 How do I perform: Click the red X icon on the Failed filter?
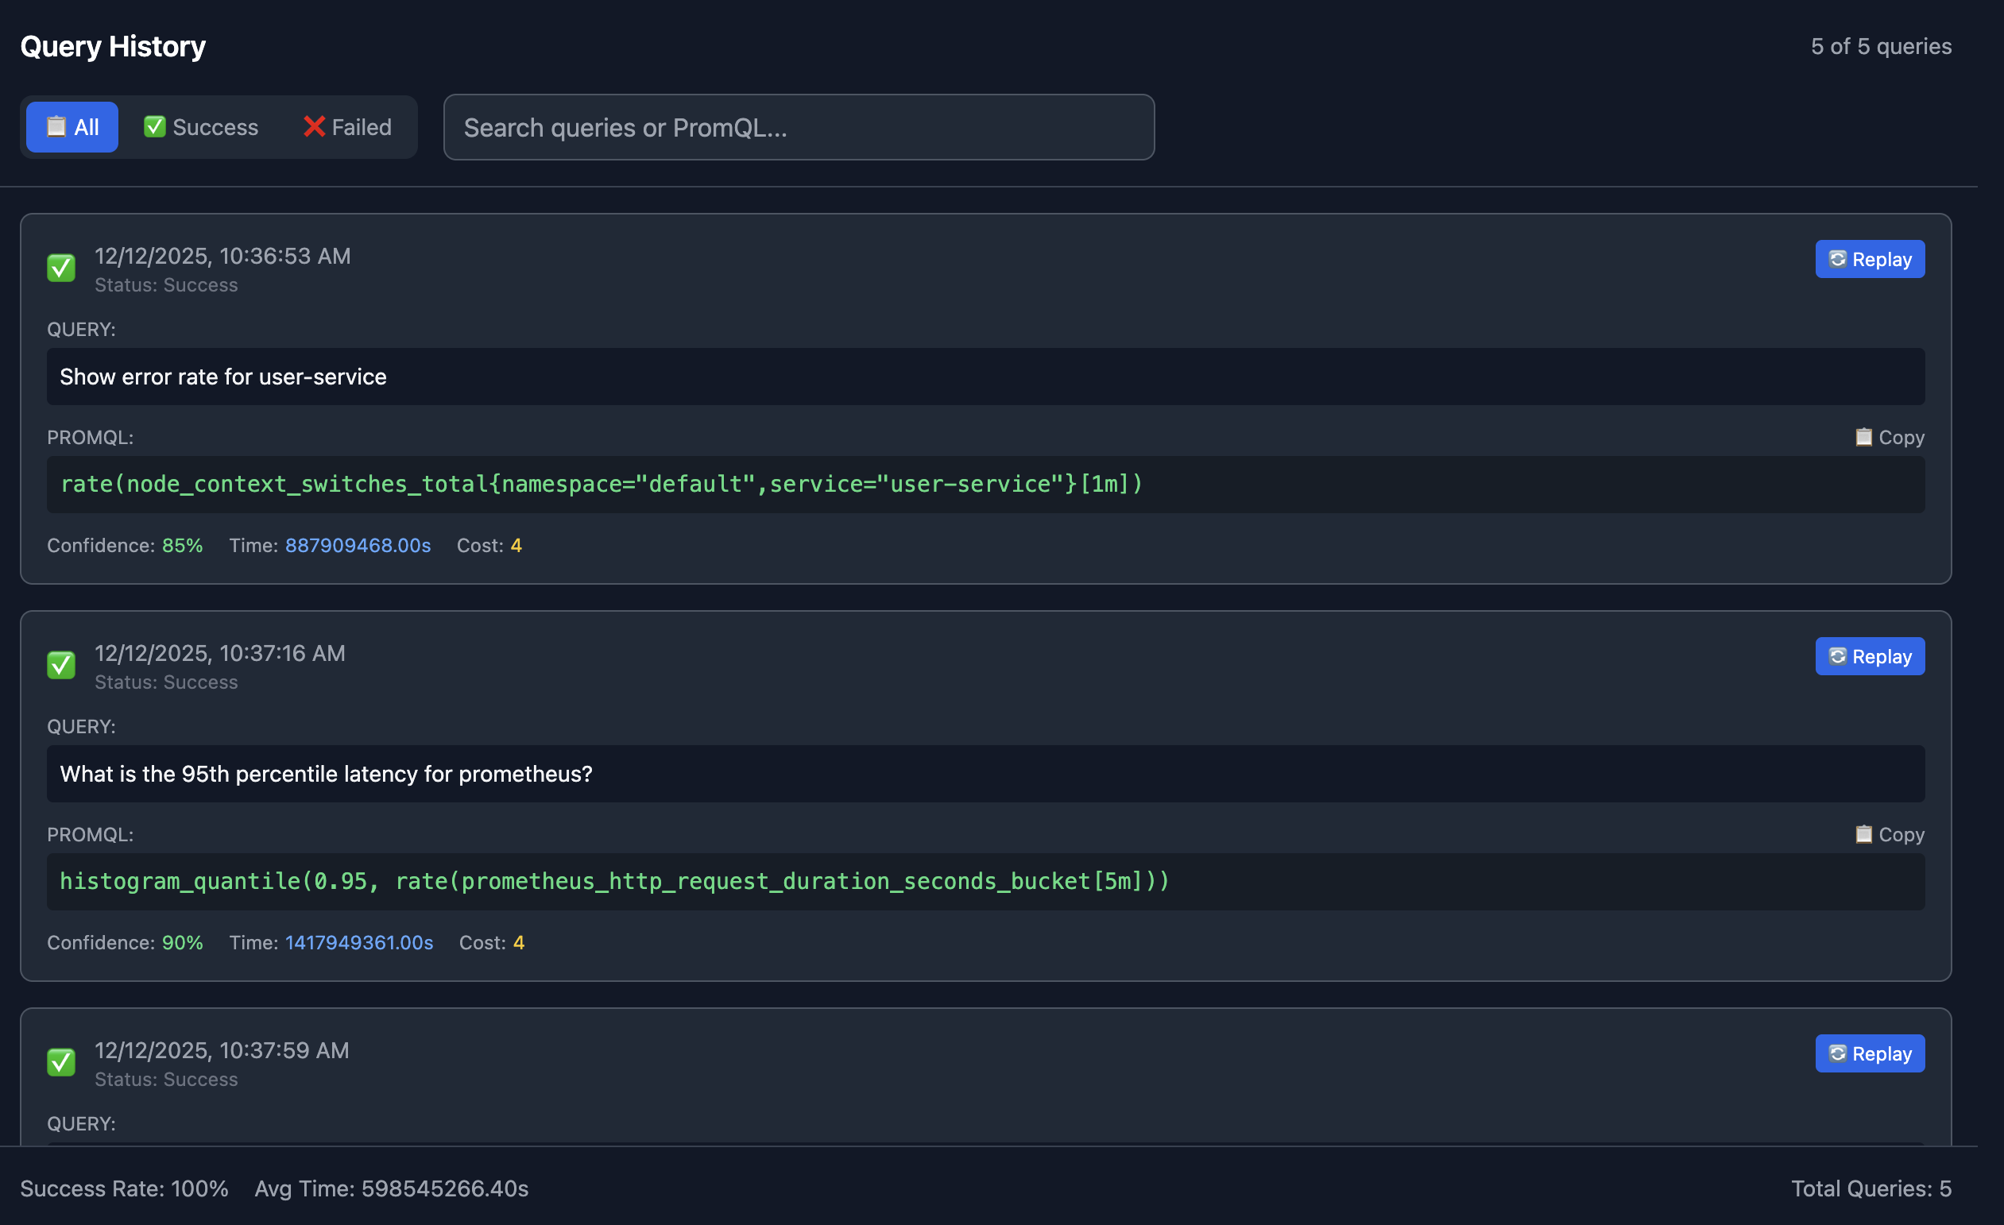(x=313, y=127)
